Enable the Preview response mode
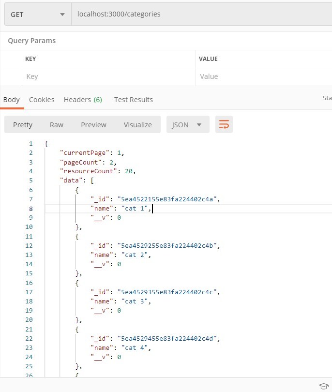The width and height of the screenshot is (332, 392). click(93, 124)
